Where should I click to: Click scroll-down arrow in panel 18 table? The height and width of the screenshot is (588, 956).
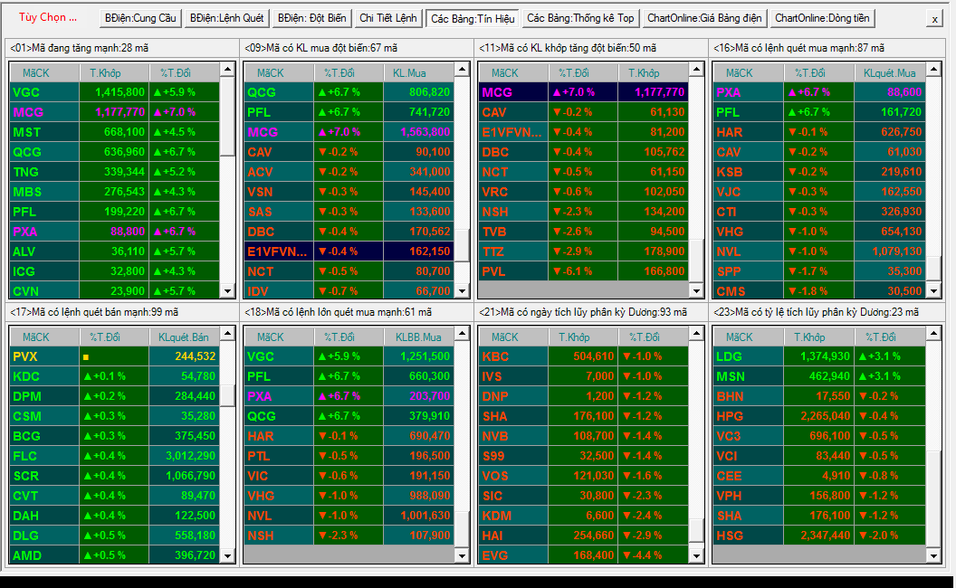462,555
